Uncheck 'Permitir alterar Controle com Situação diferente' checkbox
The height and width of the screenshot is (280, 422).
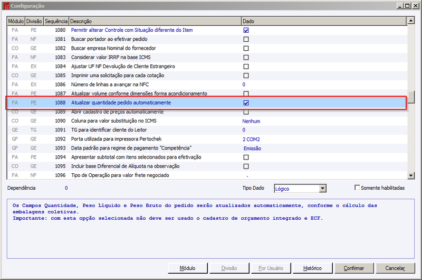tap(246, 30)
